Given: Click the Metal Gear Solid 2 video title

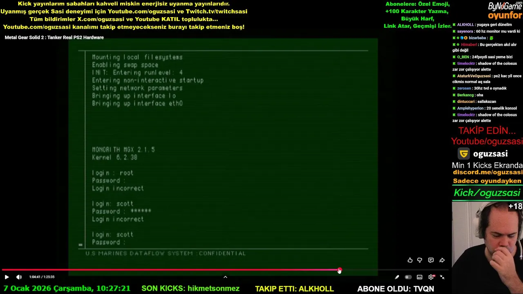Looking at the screenshot, I should (x=54, y=38).
